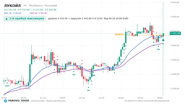
Task: Click the 5 650.00 price axis label
Action: click(175, 2)
